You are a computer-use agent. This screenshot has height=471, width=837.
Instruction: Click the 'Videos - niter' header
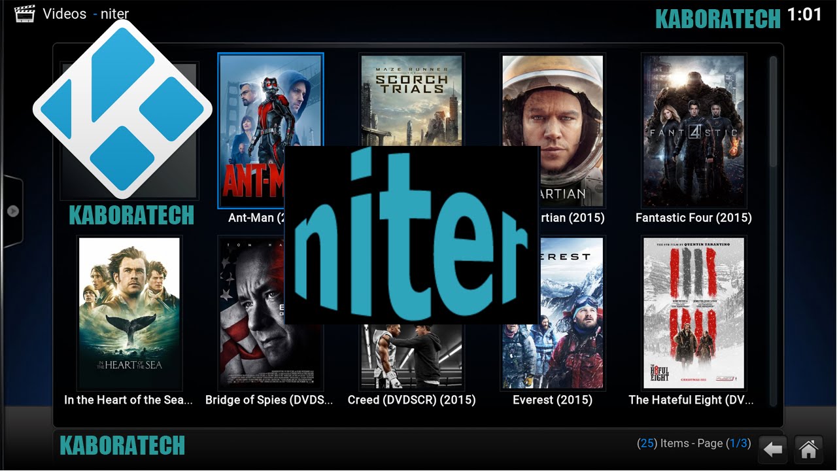coord(86,13)
